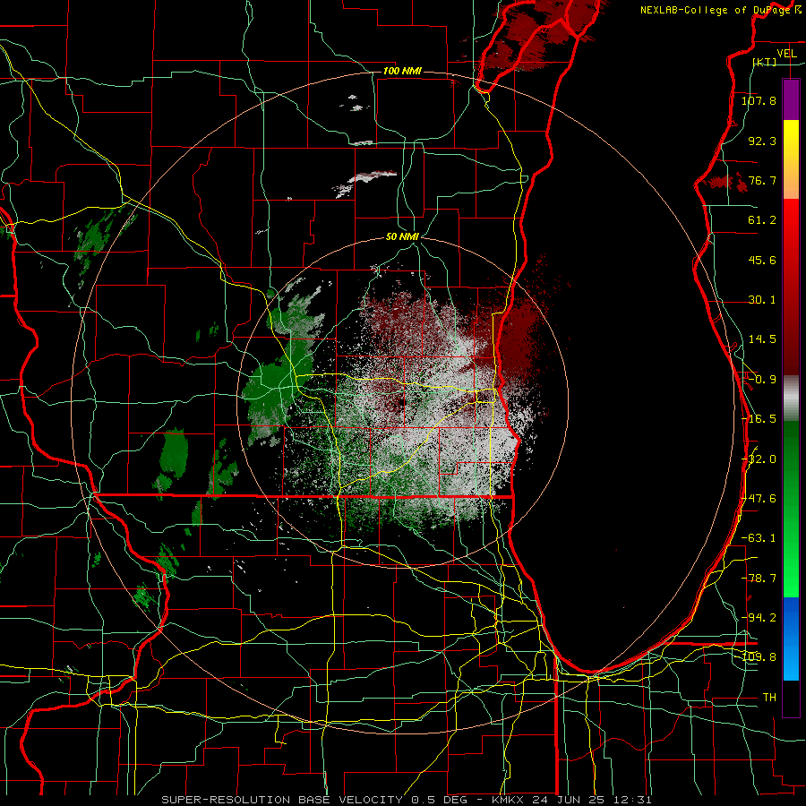Image resolution: width=806 pixels, height=806 pixels.
Task: Click the 50 NMI range ring label
Action: click(x=402, y=236)
